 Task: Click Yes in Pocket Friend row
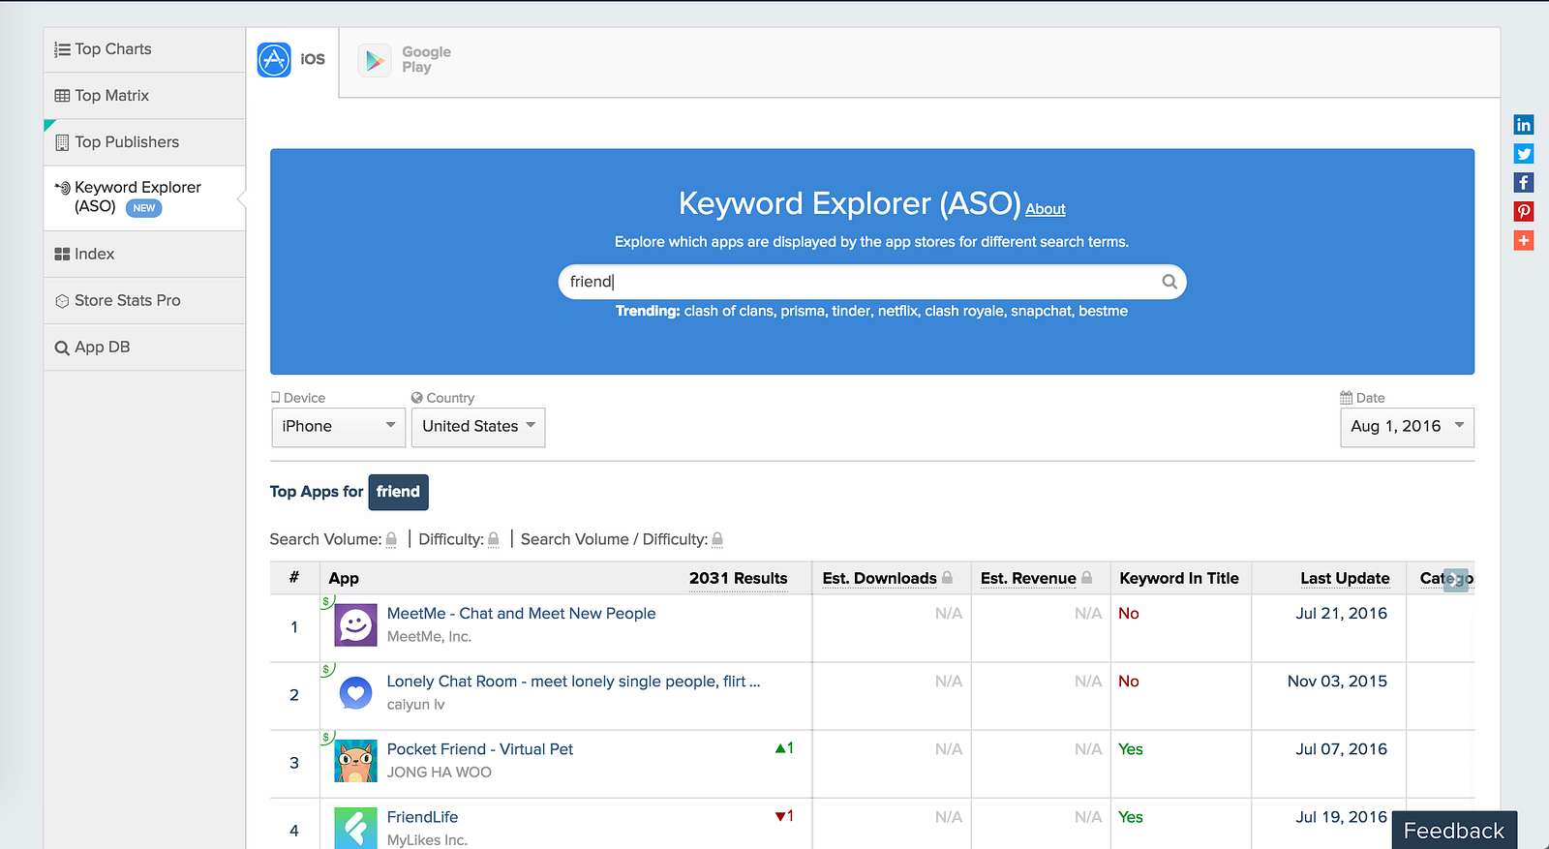pos(1131,749)
